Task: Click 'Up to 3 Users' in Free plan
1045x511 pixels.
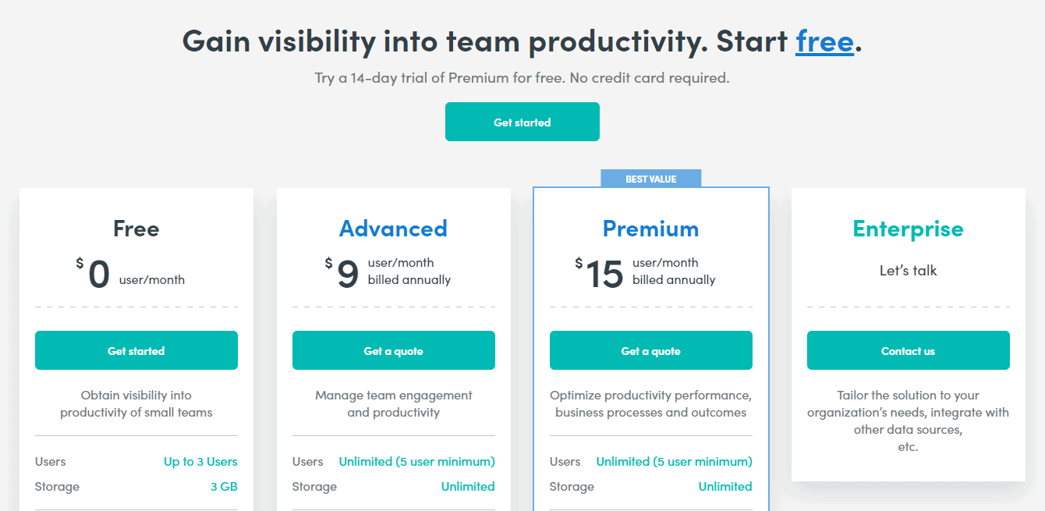Action: coord(200,462)
